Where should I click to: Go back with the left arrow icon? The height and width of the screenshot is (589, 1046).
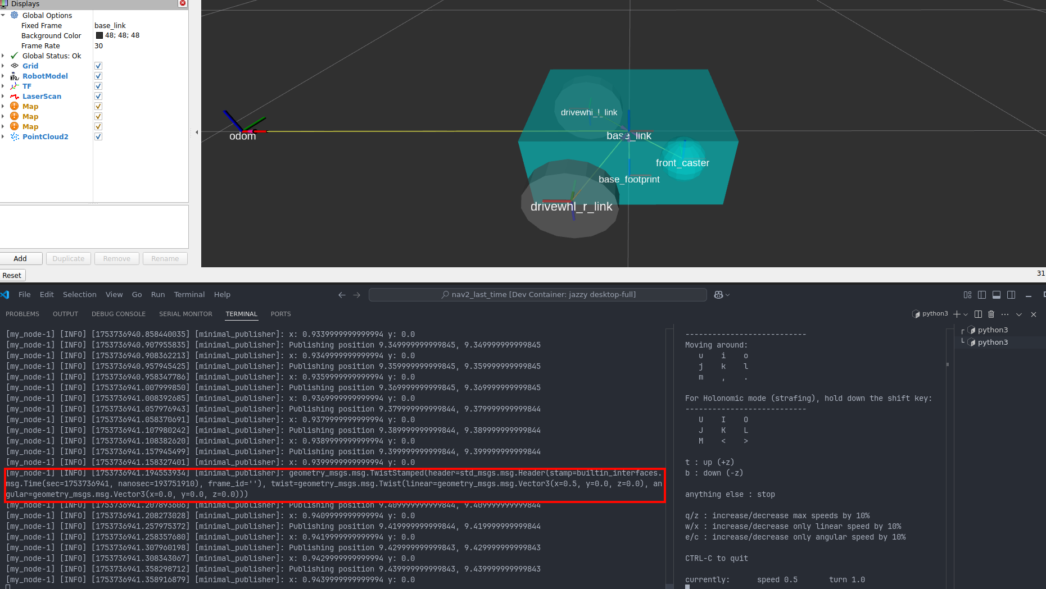click(342, 295)
